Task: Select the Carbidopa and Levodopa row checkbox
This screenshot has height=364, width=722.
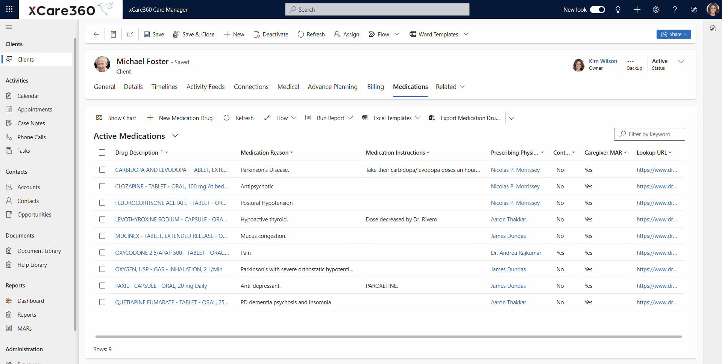Action: 102,170
